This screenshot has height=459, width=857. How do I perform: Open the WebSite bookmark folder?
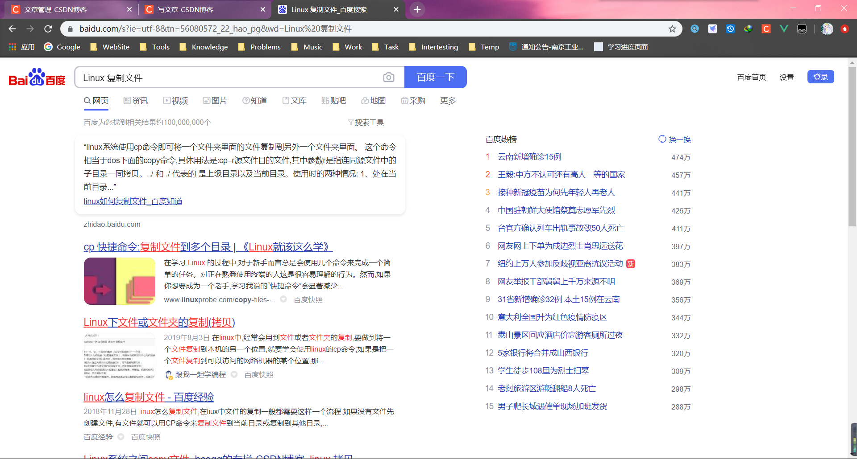[110, 47]
